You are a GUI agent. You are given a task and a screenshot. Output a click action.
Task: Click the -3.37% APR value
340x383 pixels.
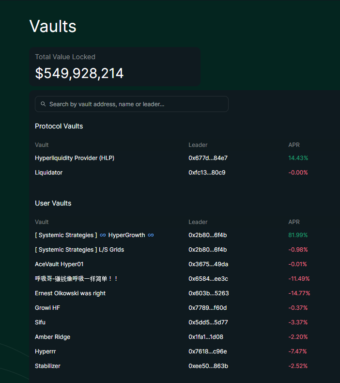pyautogui.click(x=298, y=322)
